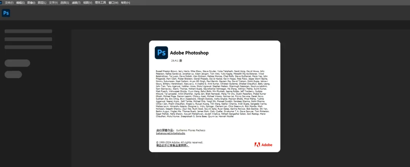Open the 选择(S) menu
Screen dimensions: 410x167
point(65,3)
